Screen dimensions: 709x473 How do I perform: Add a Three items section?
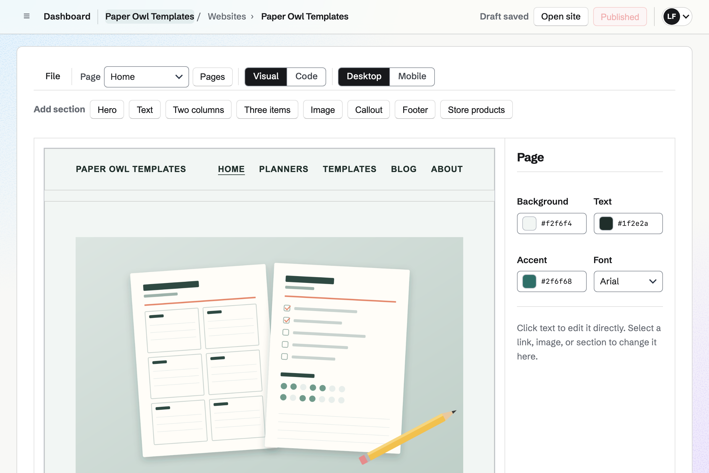pyautogui.click(x=267, y=109)
